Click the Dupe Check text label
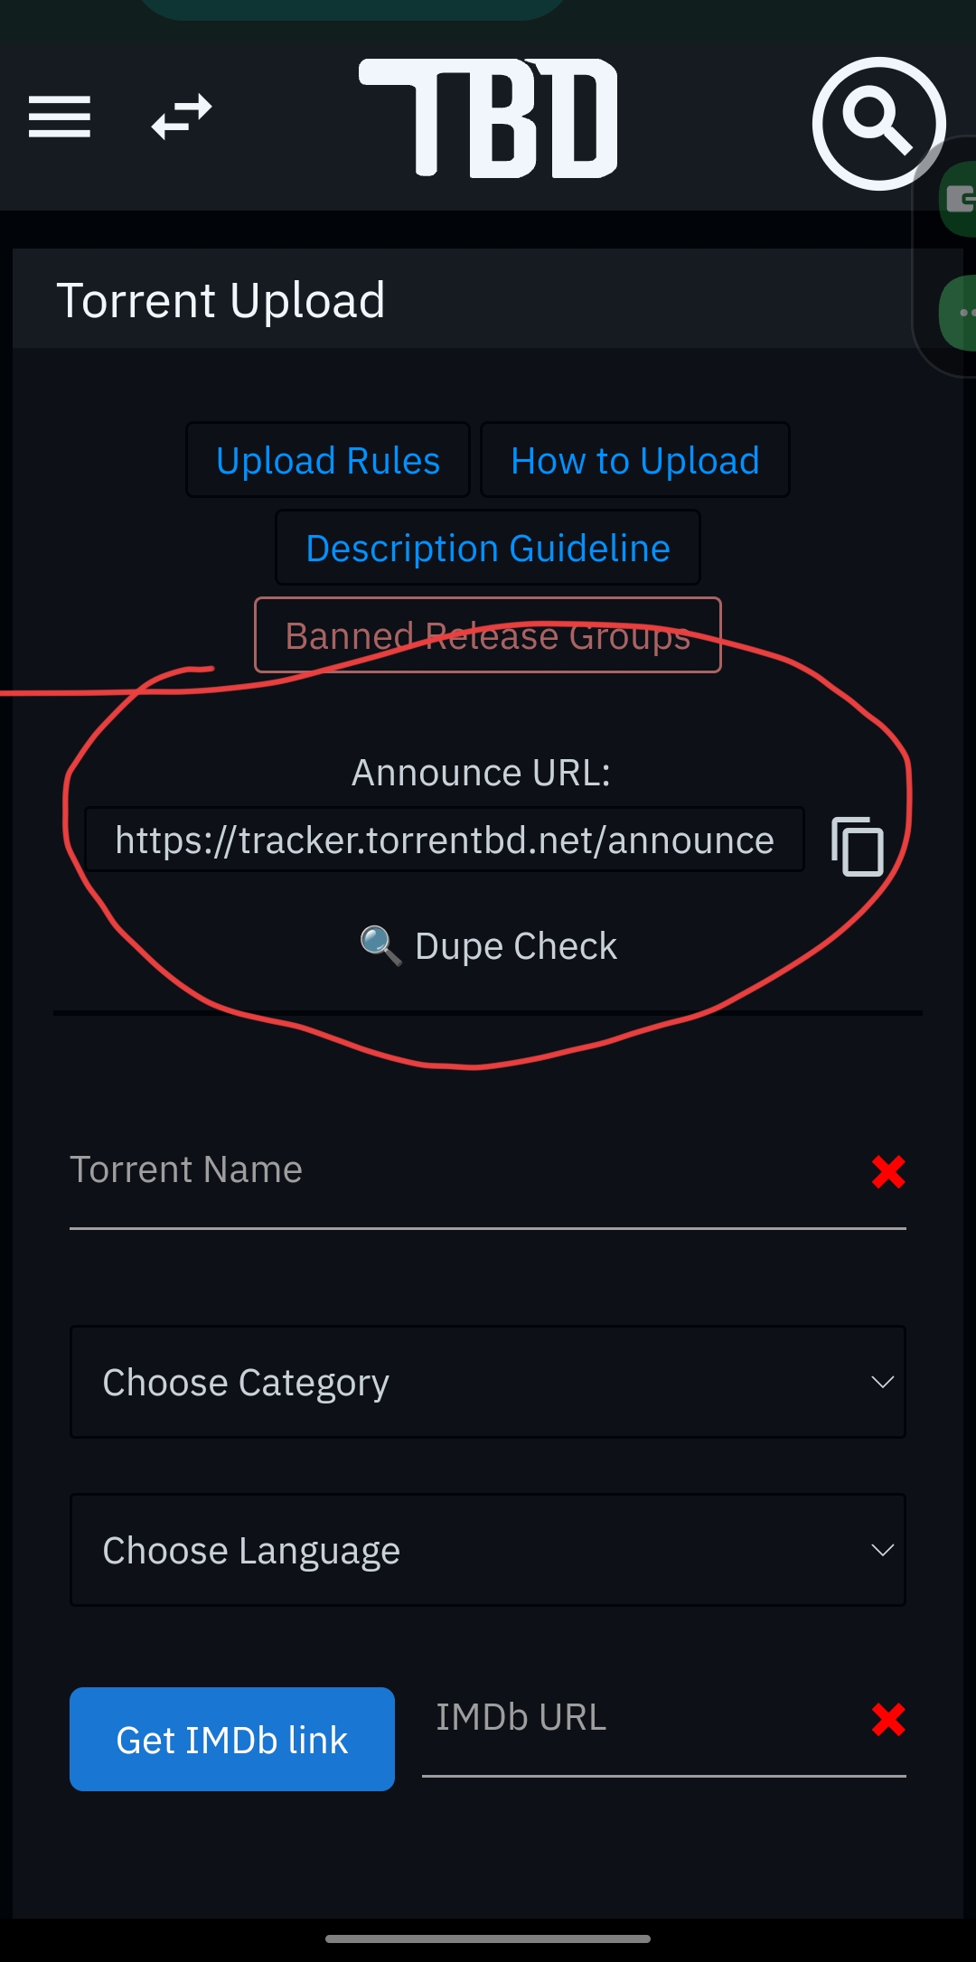The width and height of the screenshot is (976, 1962). tap(516, 946)
